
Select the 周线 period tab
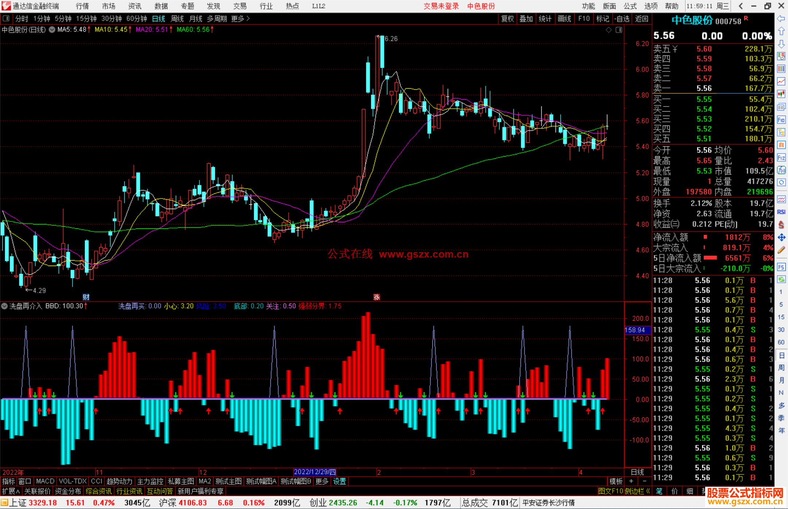pyautogui.click(x=177, y=19)
